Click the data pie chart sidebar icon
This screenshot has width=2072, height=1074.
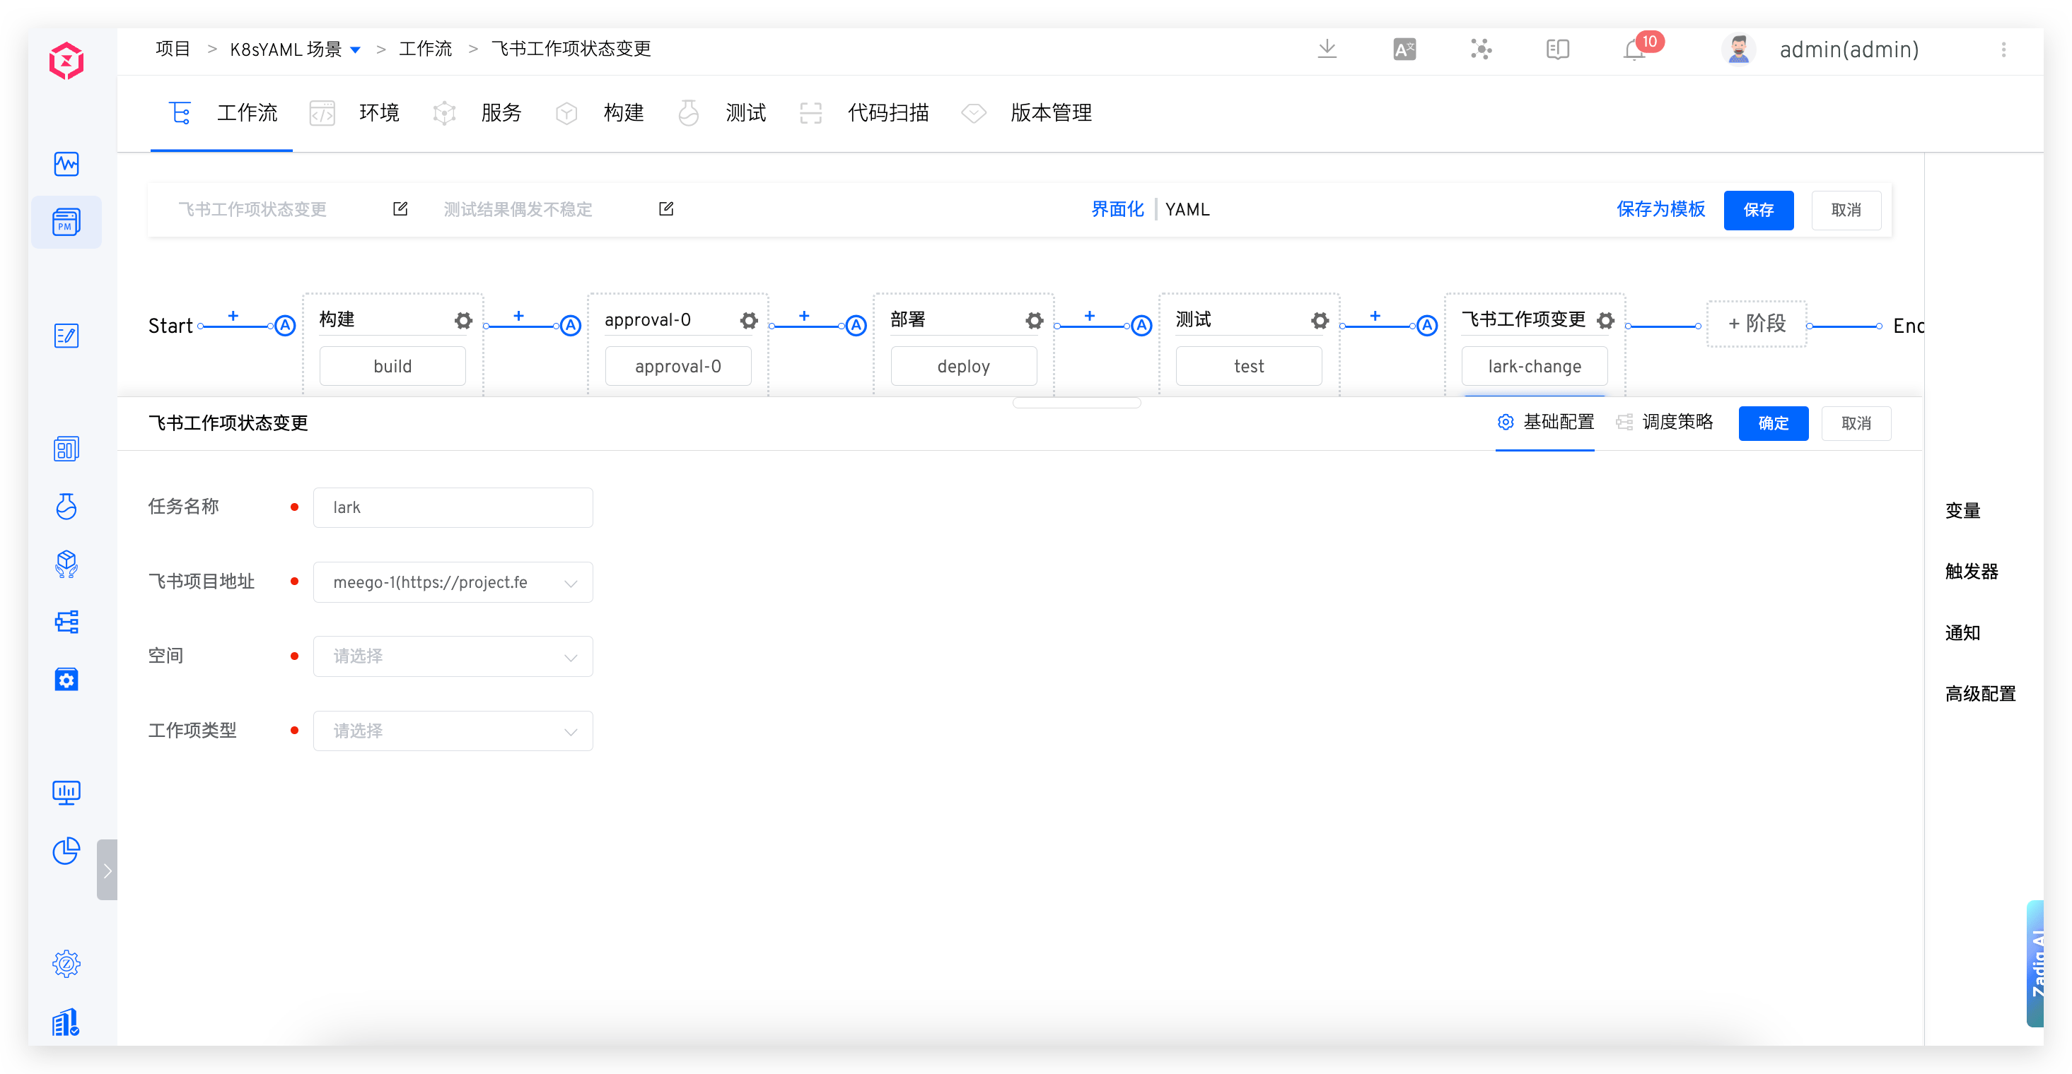coord(66,850)
